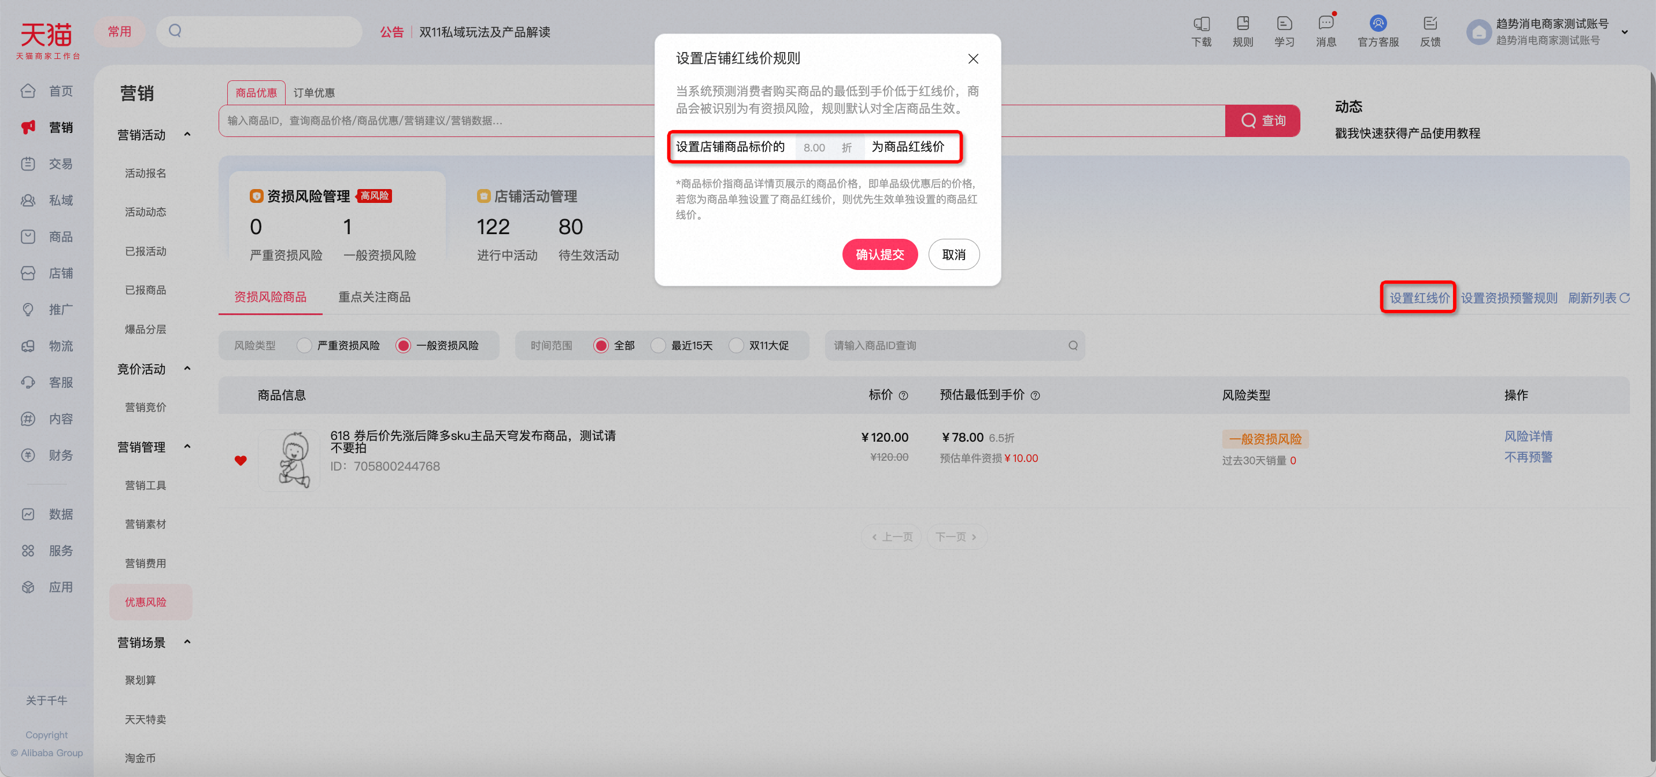Screen dimensions: 1656x777
Task: Click 上一页 pagination button
Action: [891, 536]
